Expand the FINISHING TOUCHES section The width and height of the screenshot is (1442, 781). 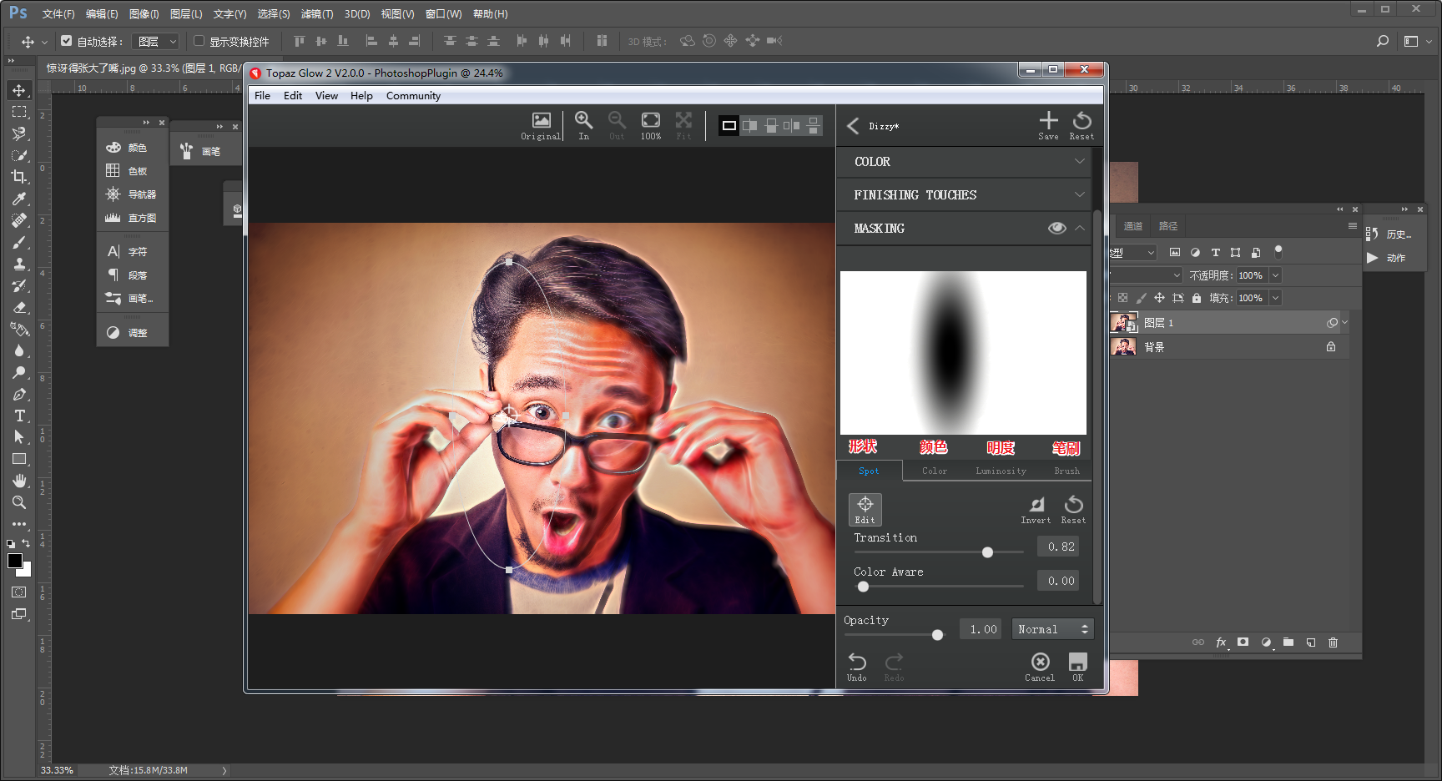[x=964, y=194]
